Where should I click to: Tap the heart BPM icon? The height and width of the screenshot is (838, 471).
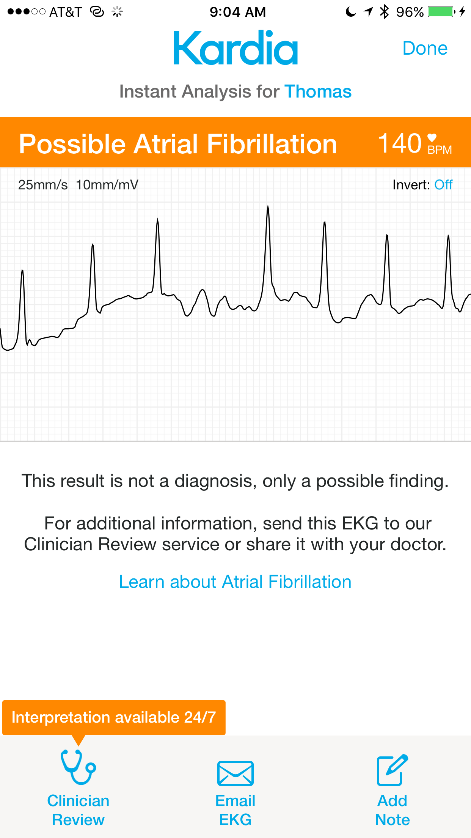point(432,138)
